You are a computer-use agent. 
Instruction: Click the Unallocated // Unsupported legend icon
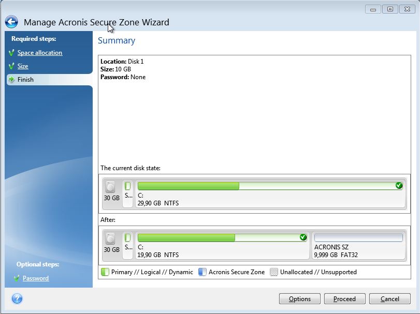[274, 272]
